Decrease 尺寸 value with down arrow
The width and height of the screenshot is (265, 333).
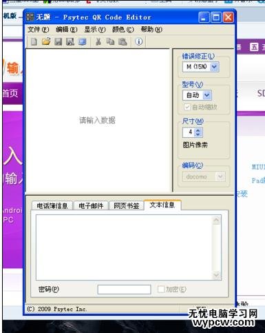198,134
